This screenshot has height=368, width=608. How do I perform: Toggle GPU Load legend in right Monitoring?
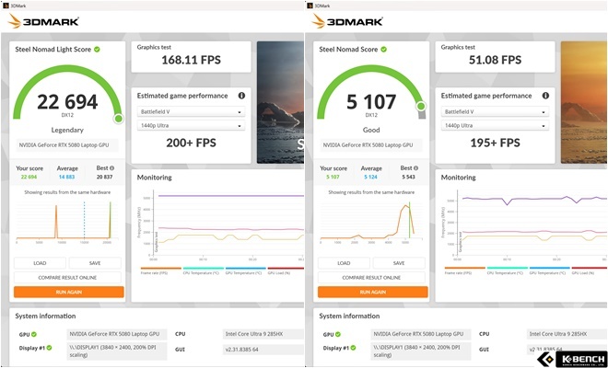(x=590, y=270)
